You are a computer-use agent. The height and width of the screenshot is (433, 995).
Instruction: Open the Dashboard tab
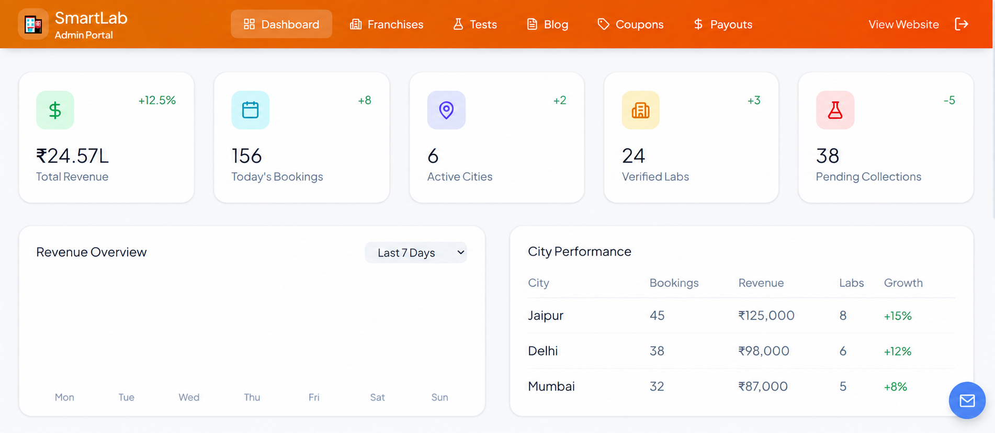[281, 24]
